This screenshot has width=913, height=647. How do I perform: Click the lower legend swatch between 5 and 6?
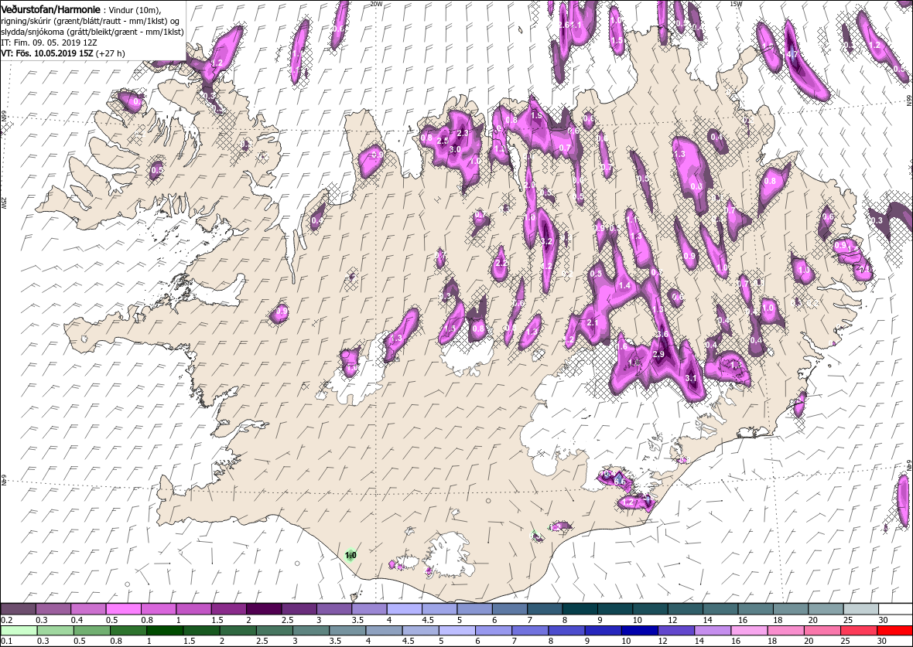pyautogui.click(x=456, y=631)
